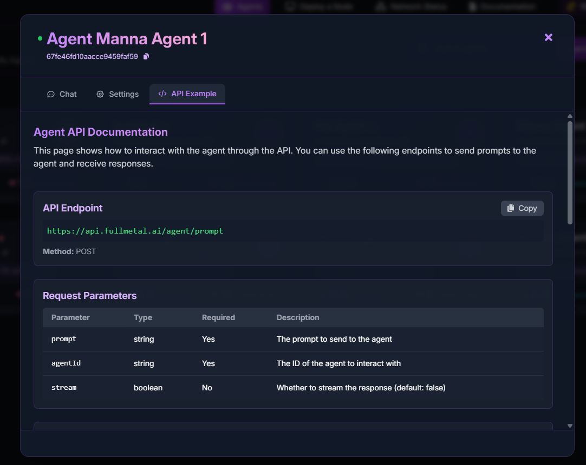This screenshot has height=465, width=586.
Task: Click the Required column header
Action: coord(218,317)
